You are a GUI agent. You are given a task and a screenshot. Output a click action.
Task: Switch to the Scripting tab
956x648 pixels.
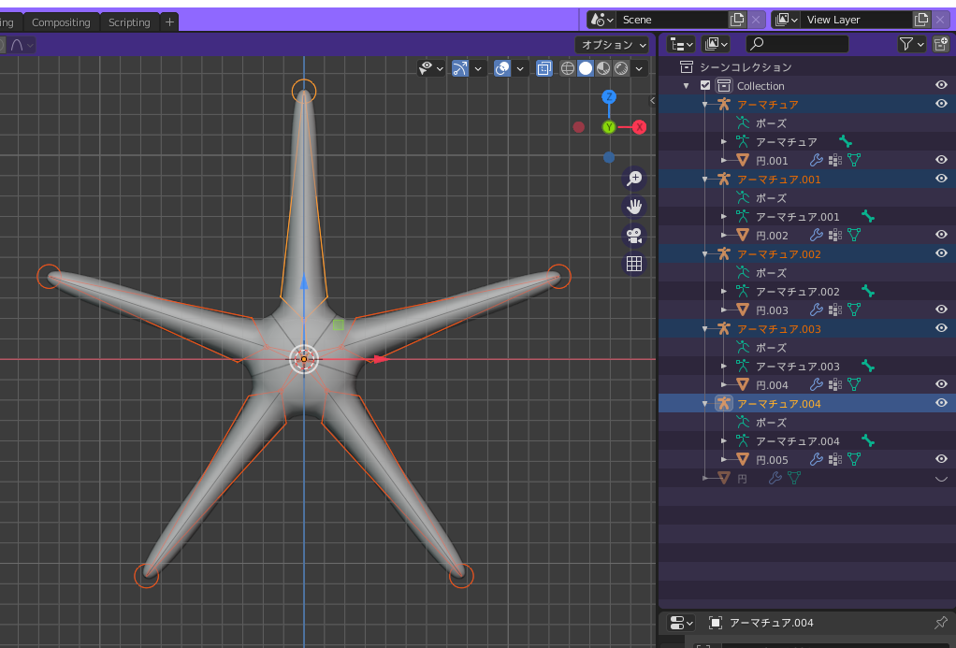click(129, 21)
